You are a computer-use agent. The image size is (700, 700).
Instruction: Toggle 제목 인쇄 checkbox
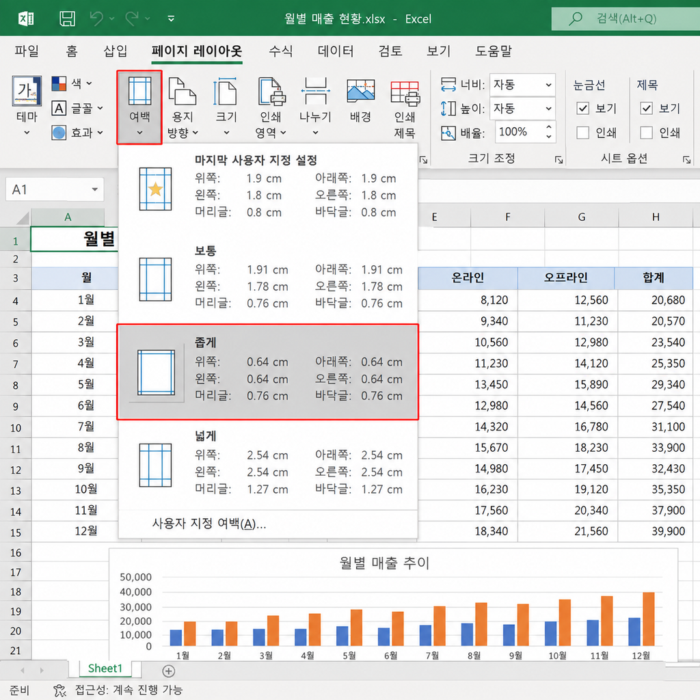(646, 133)
